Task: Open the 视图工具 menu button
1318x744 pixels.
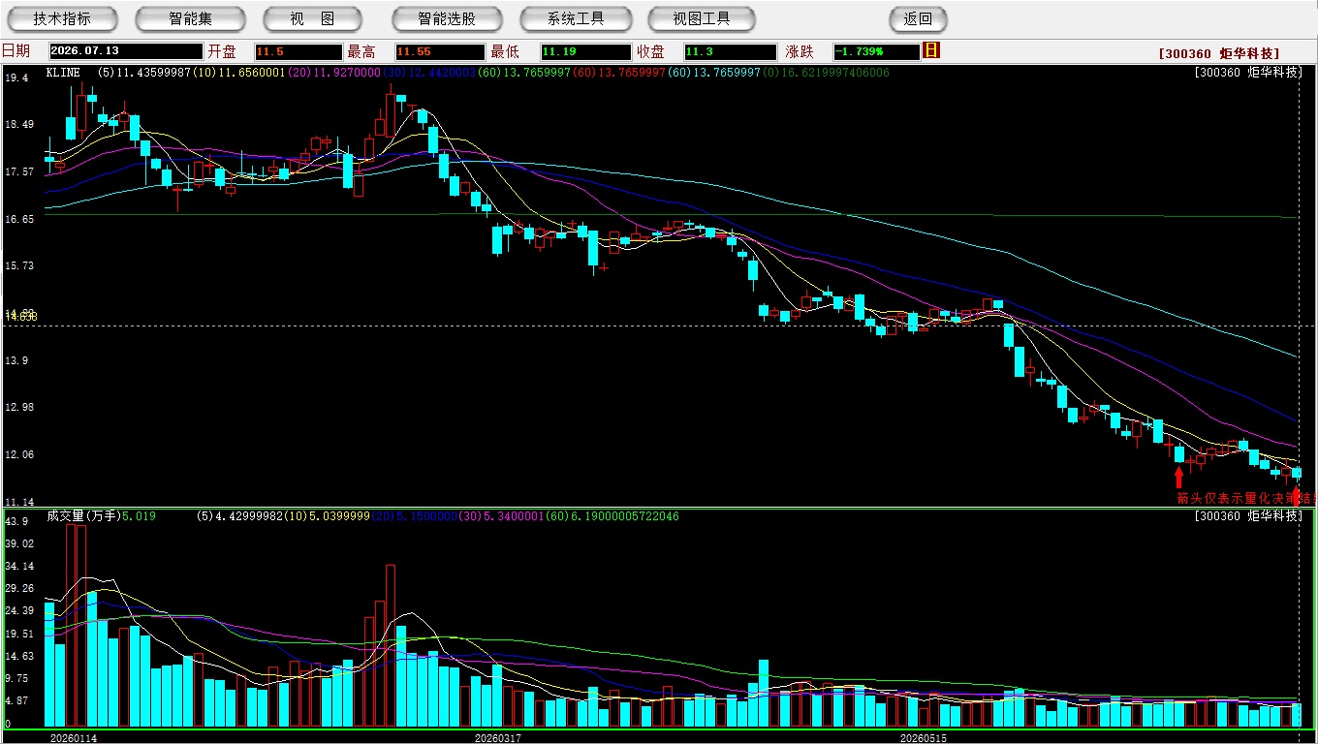Action: [702, 18]
